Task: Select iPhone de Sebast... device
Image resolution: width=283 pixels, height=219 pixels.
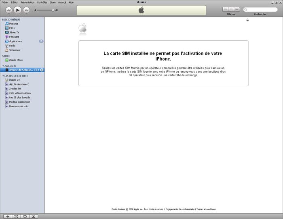Action: coord(22,70)
